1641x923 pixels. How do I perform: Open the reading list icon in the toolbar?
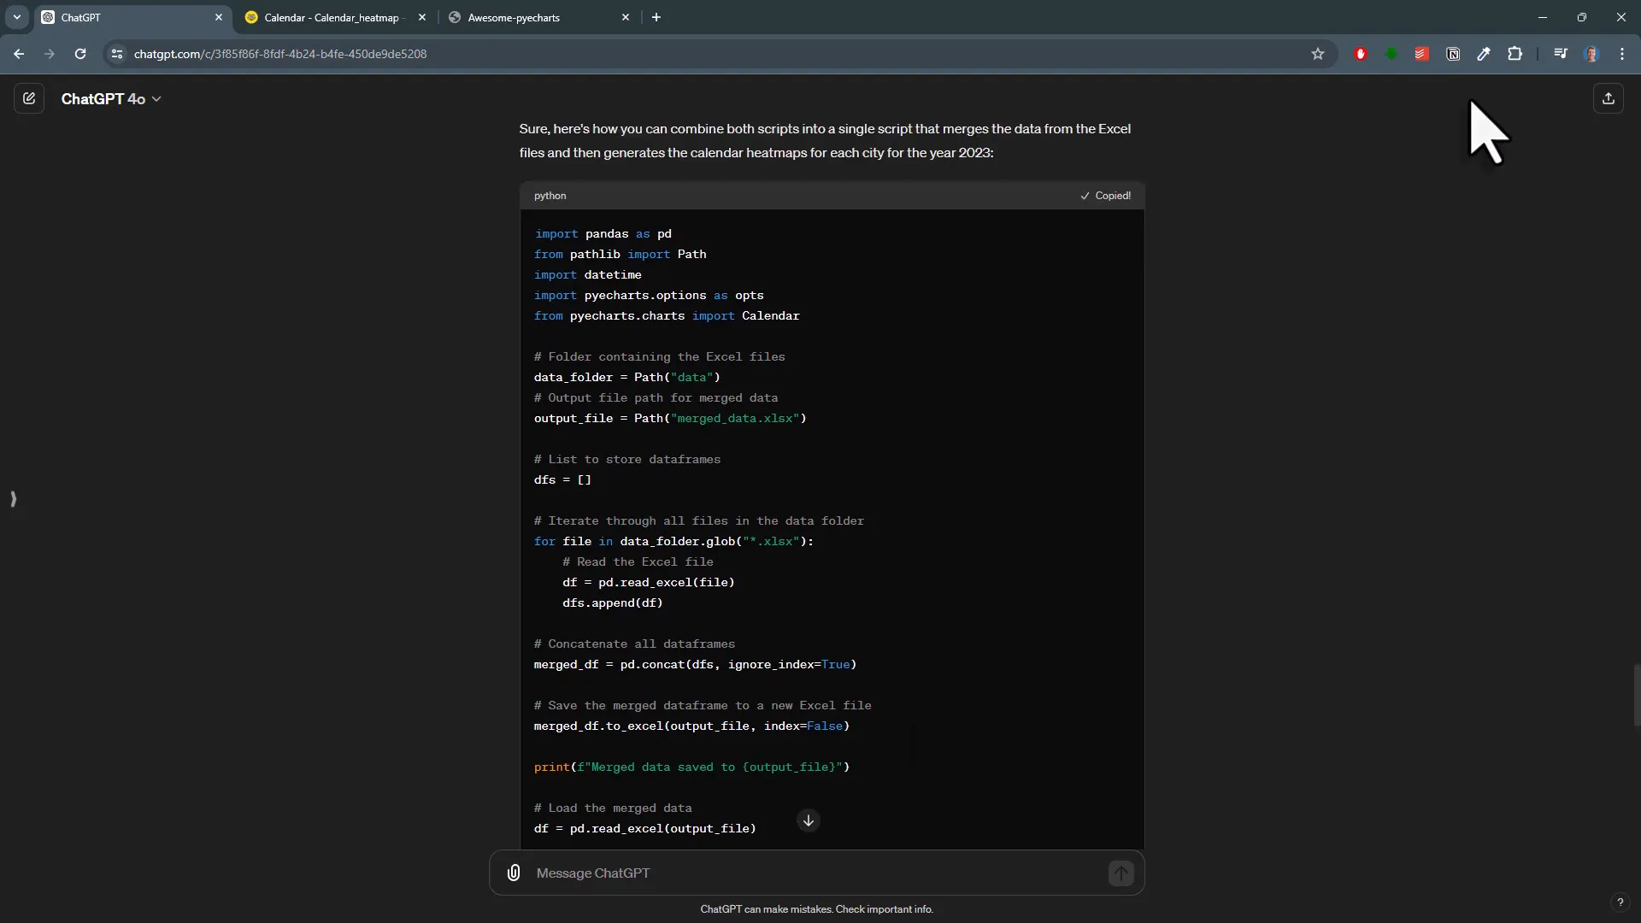pyautogui.click(x=1559, y=54)
